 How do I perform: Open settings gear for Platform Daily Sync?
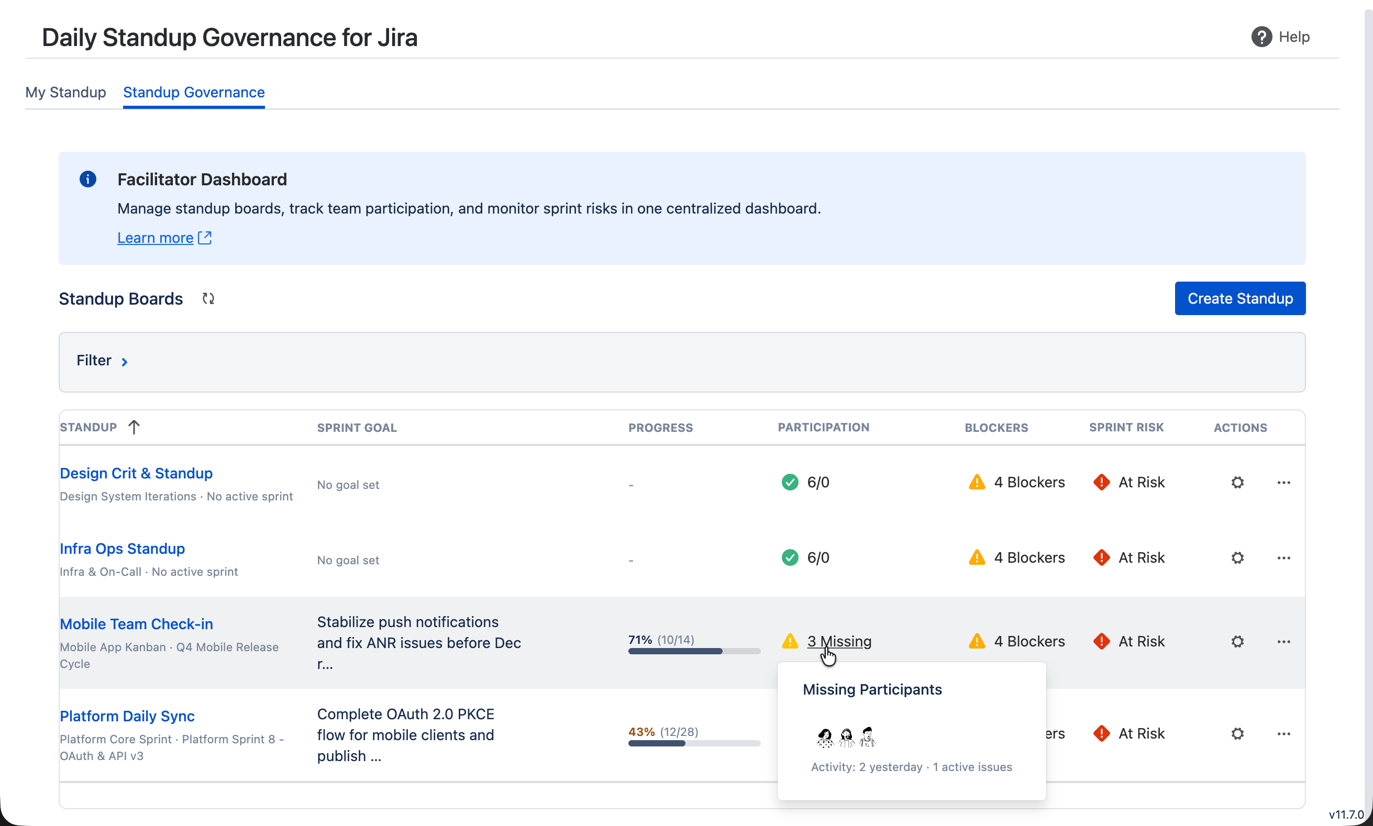coord(1237,733)
